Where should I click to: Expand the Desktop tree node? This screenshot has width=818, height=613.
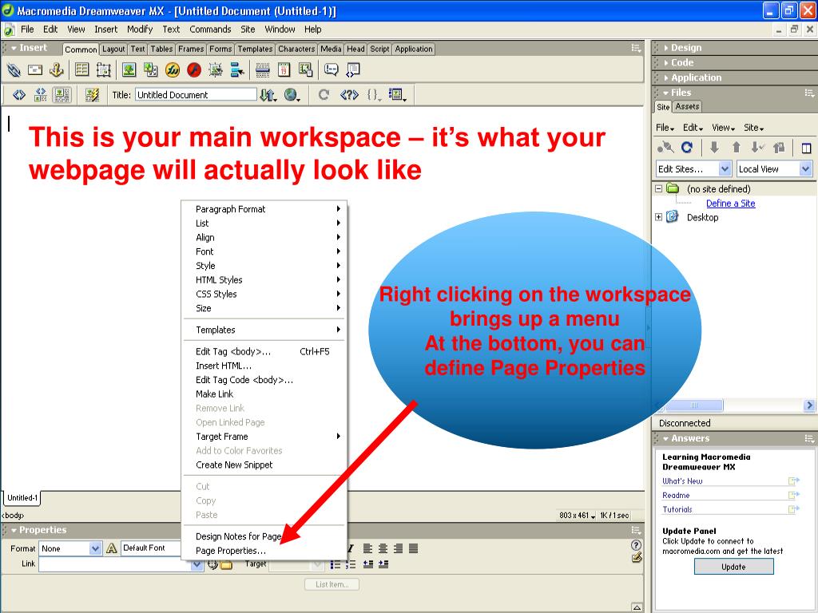tap(659, 217)
